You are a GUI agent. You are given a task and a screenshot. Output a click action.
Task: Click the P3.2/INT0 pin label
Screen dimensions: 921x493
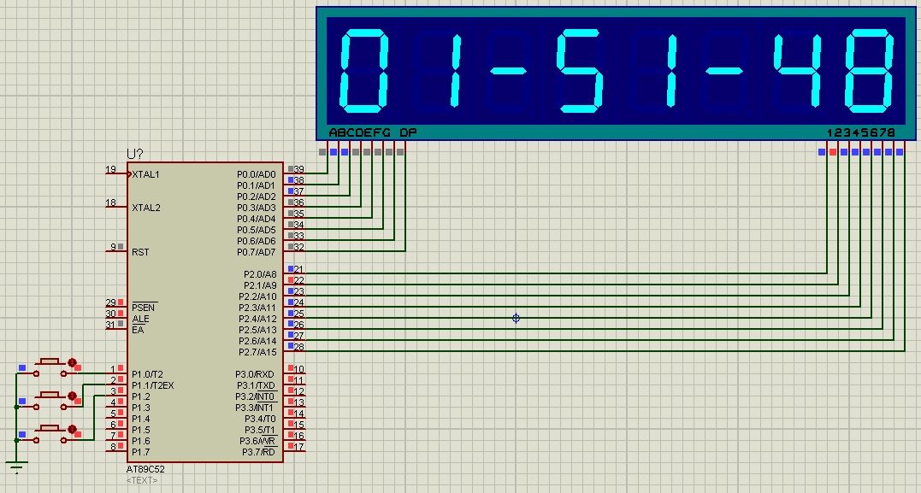point(256,396)
